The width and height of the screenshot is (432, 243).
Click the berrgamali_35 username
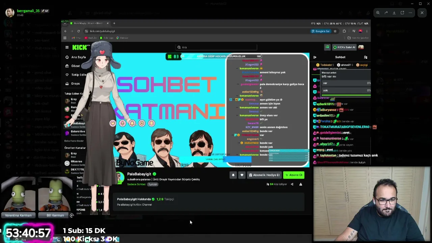(28, 11)
